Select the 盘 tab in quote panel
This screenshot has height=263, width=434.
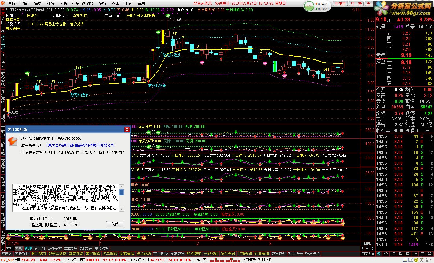pos(400,254)
